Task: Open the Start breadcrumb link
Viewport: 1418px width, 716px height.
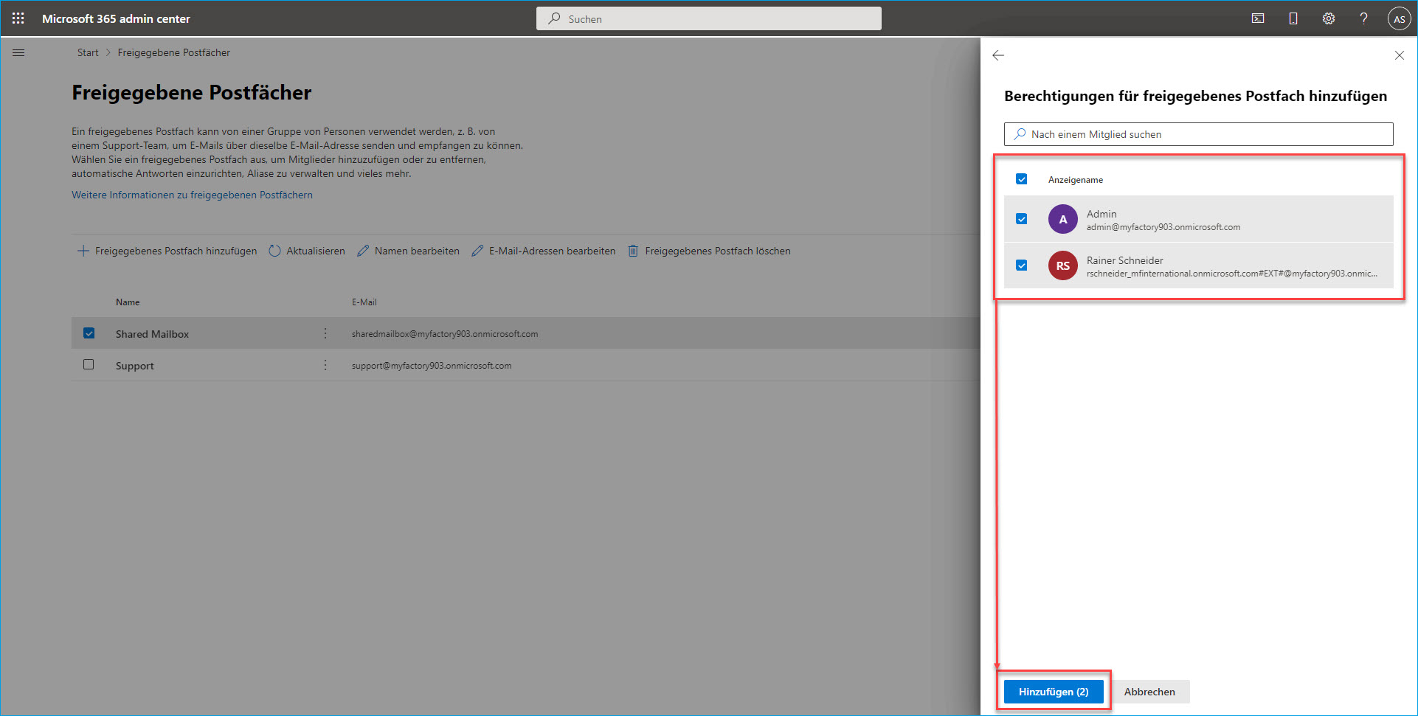Action: tap(88, 53)
